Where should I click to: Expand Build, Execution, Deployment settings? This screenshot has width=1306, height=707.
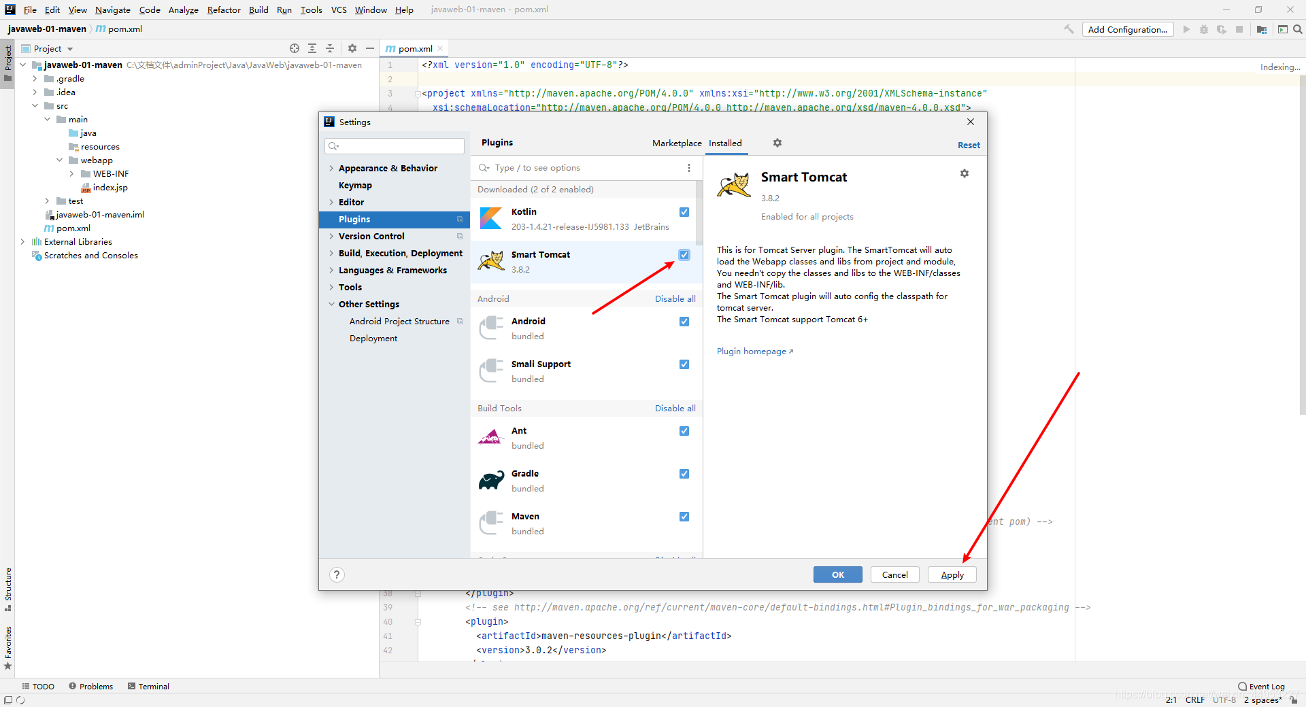[331, 254]
